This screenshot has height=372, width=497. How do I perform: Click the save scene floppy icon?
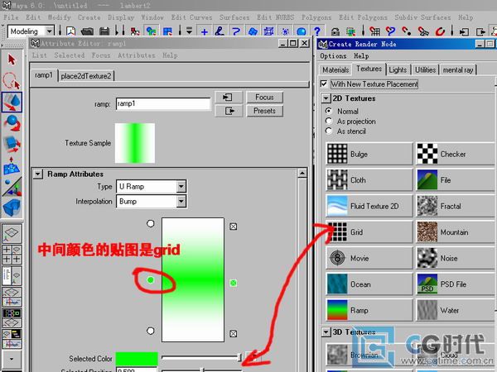coord(104,31)
